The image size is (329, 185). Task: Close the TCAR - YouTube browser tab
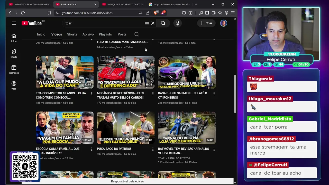95,4
